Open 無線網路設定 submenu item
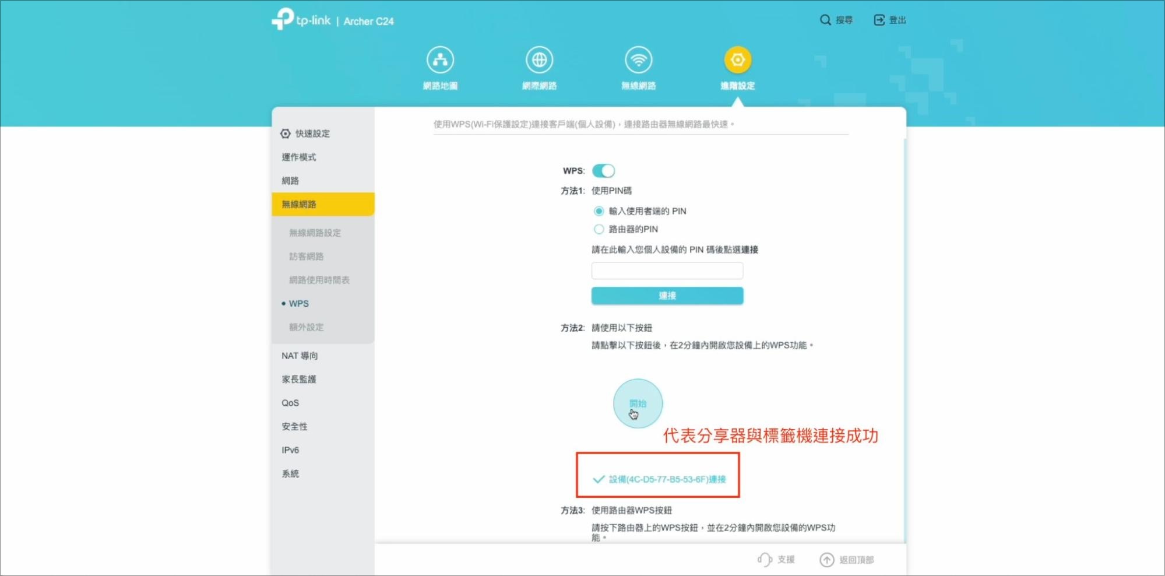 point(315,233)
